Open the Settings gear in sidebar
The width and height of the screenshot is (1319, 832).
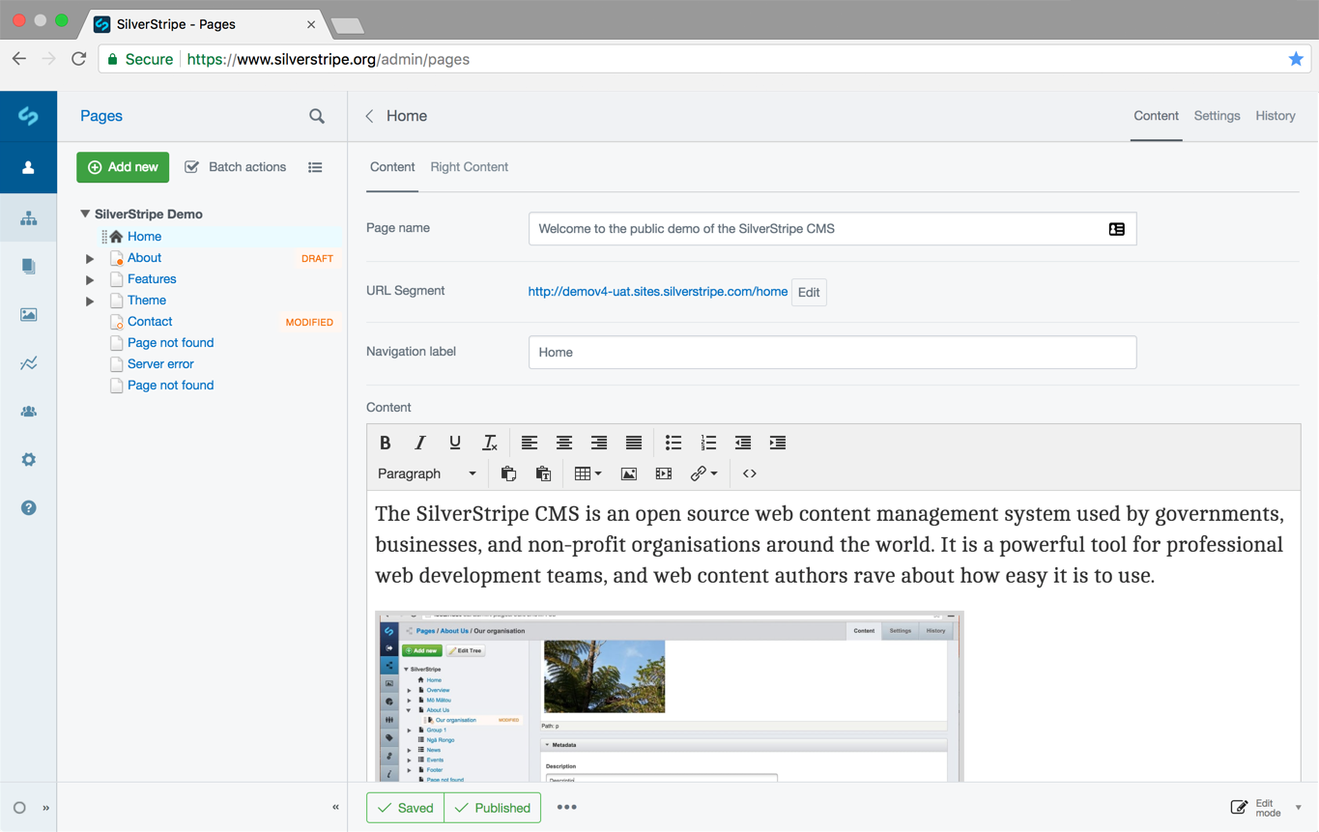[28, 460]
